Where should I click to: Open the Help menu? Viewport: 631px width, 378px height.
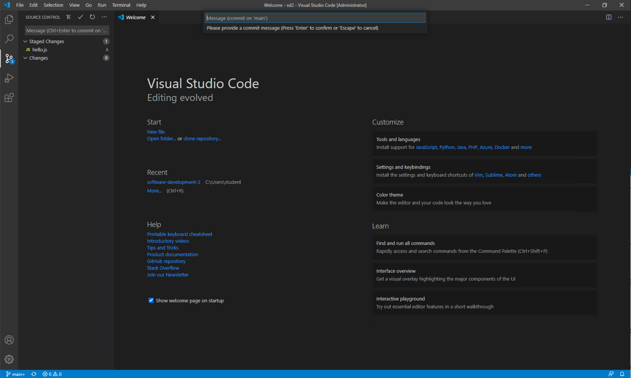coord(141,5)
